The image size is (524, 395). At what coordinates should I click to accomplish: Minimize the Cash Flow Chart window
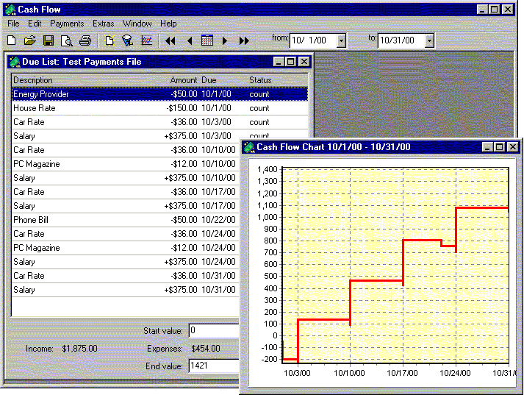pyautogui.click(x=487, y=147)
